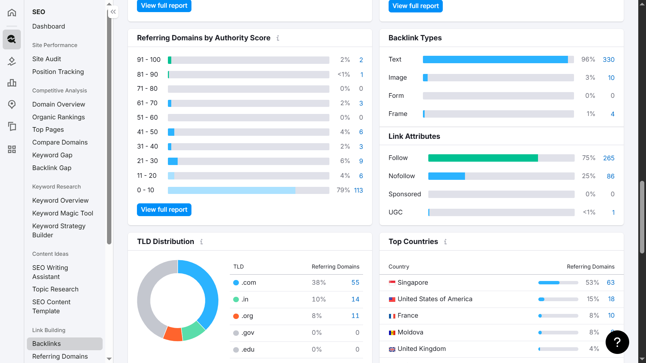The width and height of the screenshot is (646, 363).
Task: Open the Home icon in left rail
Action: (x=12, y=12)
